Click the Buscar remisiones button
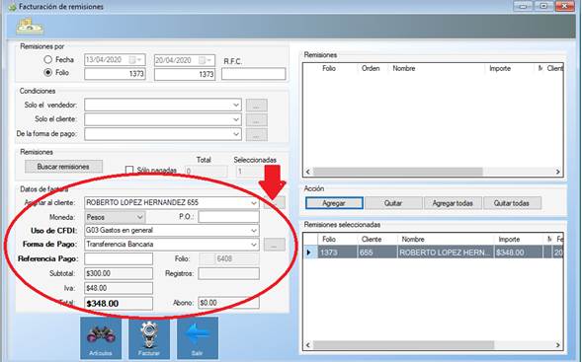 coord(63,167)
